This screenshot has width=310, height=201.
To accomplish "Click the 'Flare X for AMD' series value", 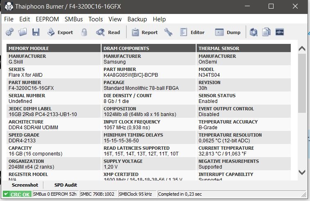I will (25, 75).
